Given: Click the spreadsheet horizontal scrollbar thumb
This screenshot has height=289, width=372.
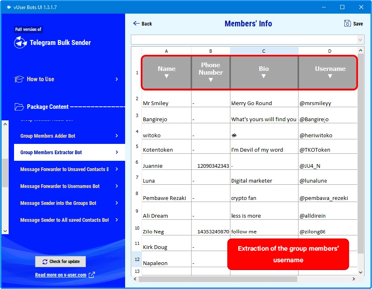Looking at the screenshot, I should tap(218, 279).
